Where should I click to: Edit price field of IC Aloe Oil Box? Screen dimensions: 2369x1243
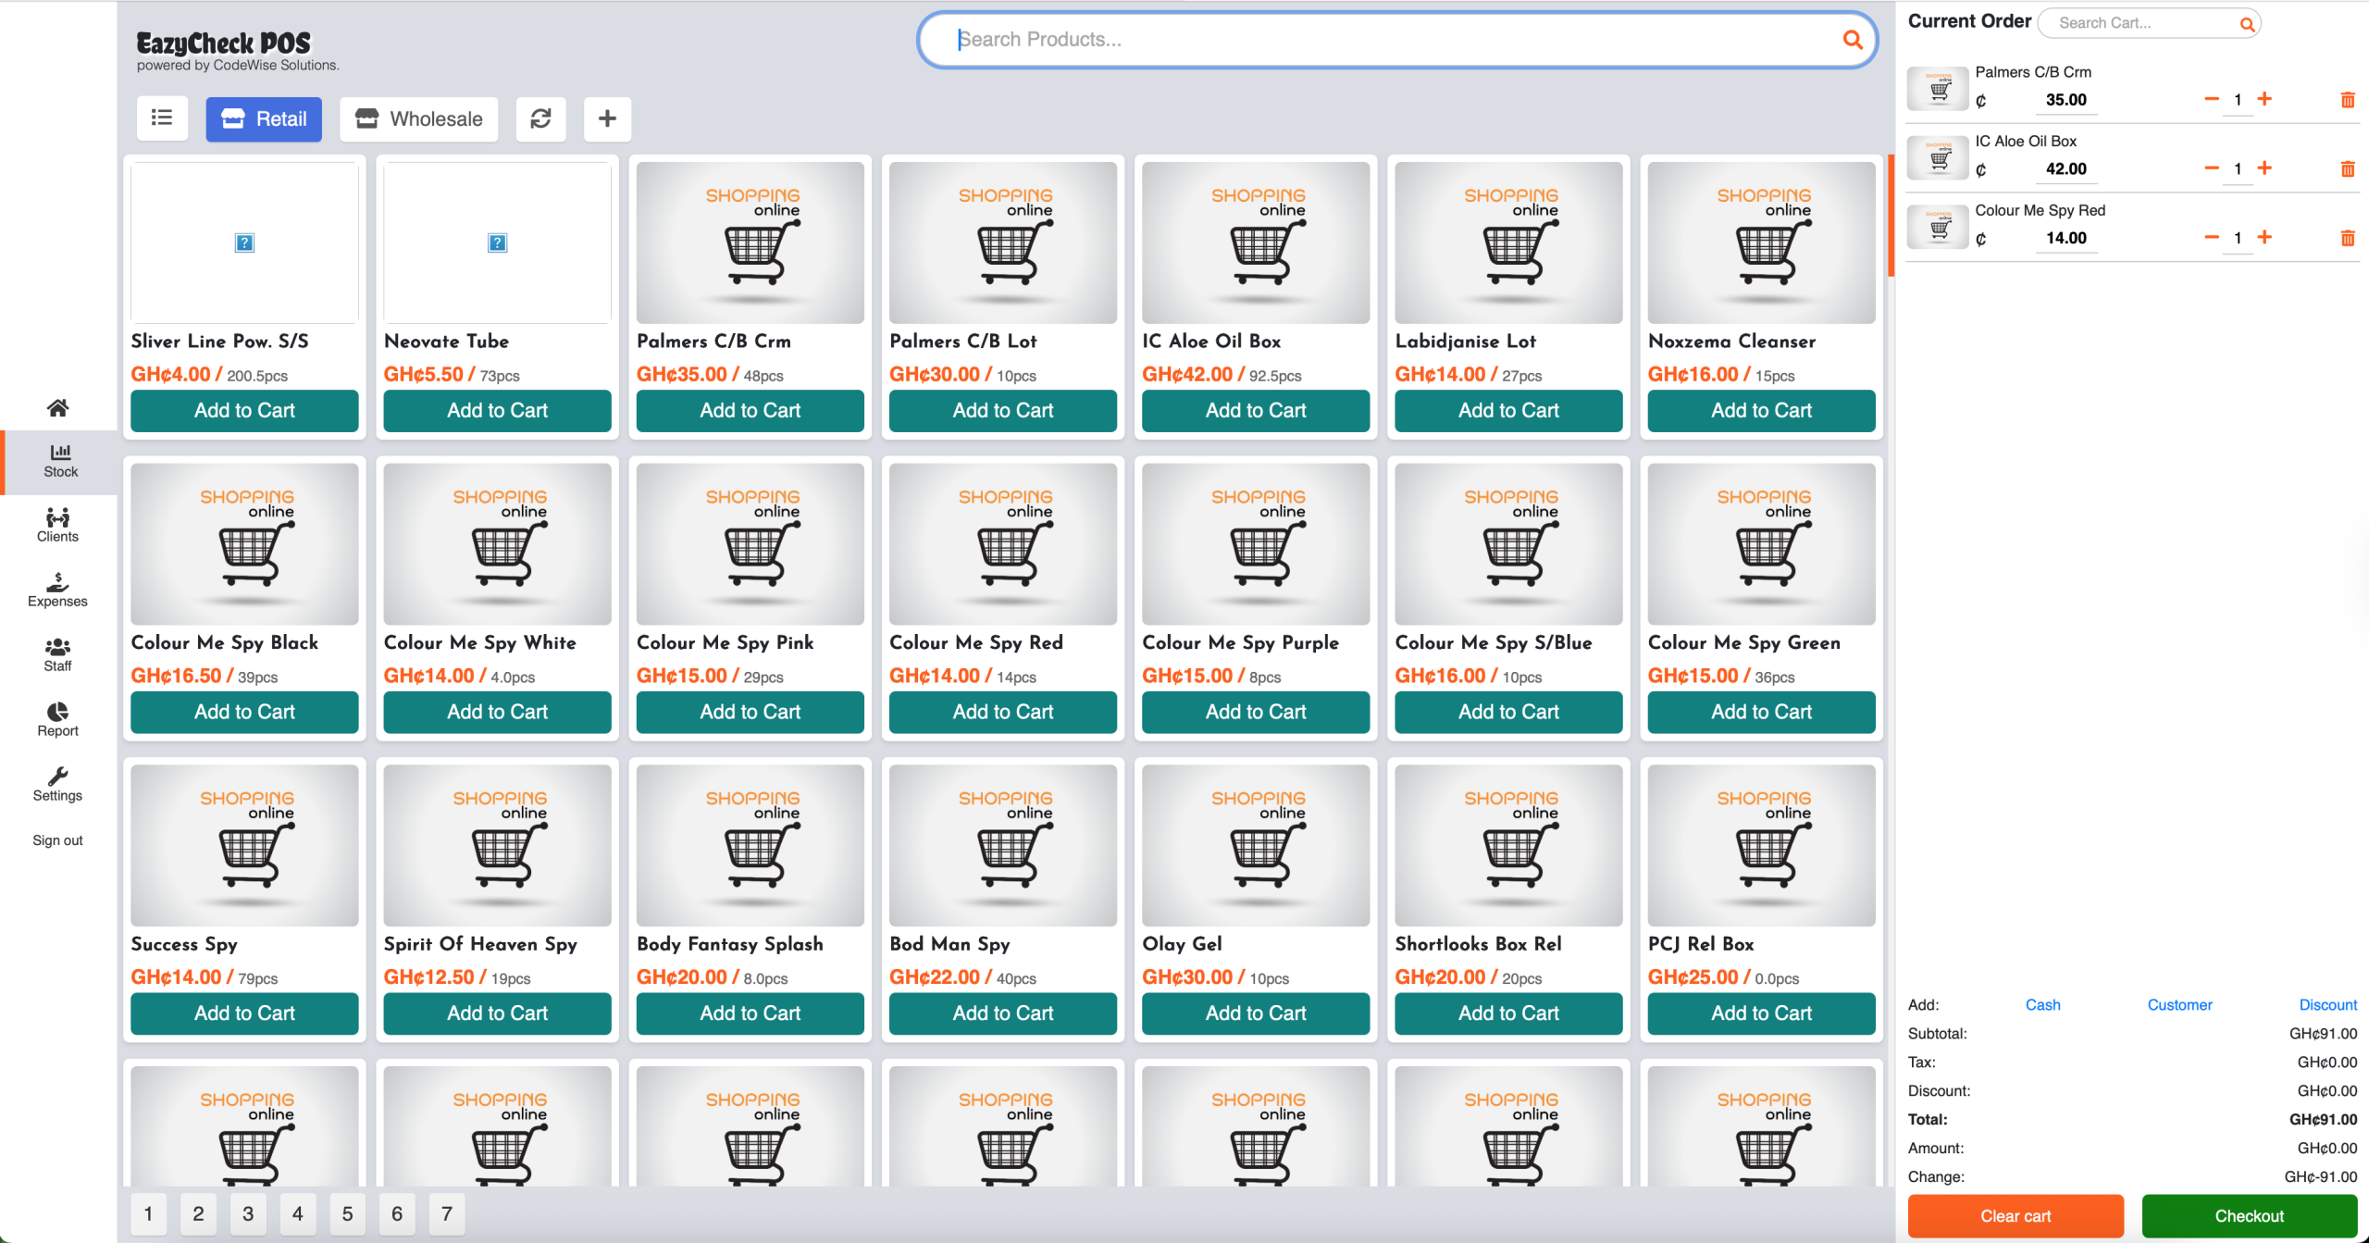[2065, 168]
